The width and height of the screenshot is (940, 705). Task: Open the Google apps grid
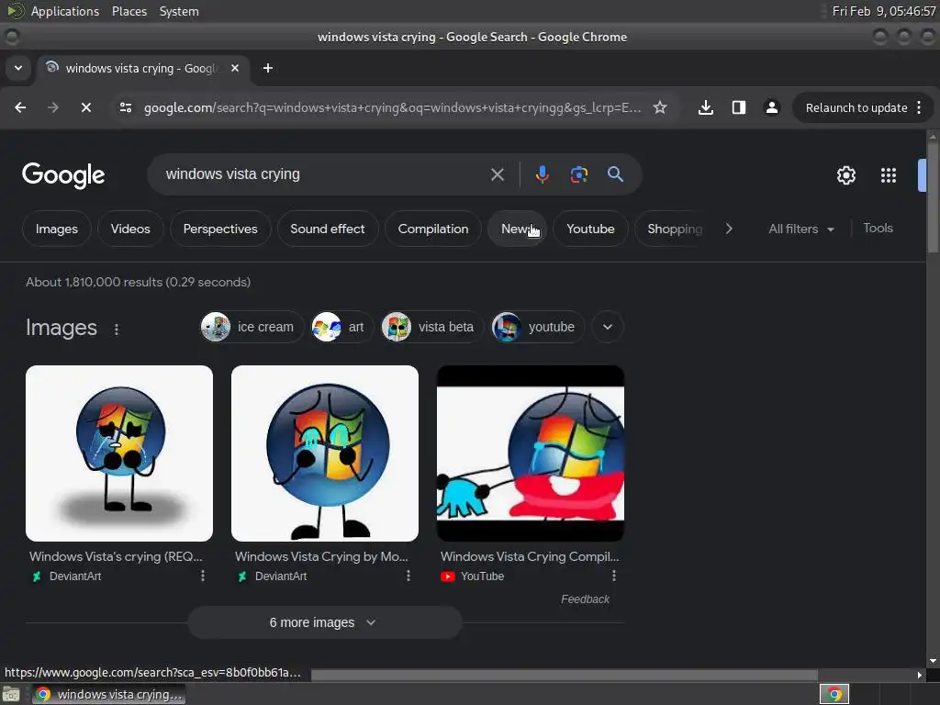[x=889, y=175]
